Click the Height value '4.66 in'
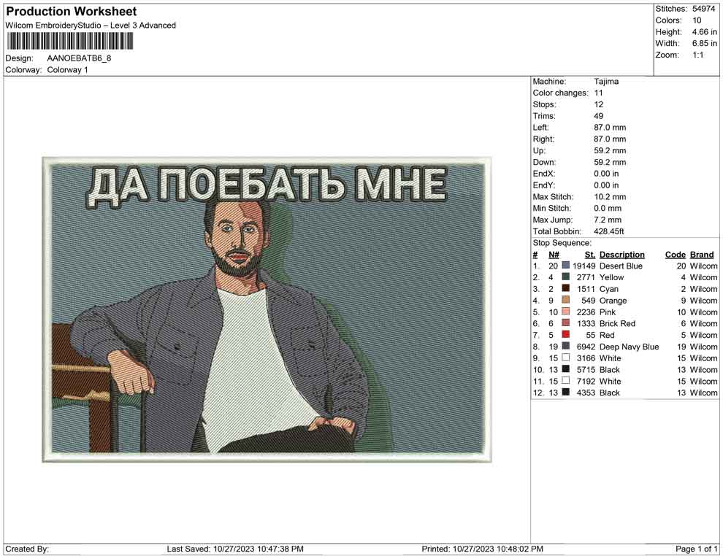Image resolution: width=723 pixels, height=556 pixels. (x=704, y=32)
